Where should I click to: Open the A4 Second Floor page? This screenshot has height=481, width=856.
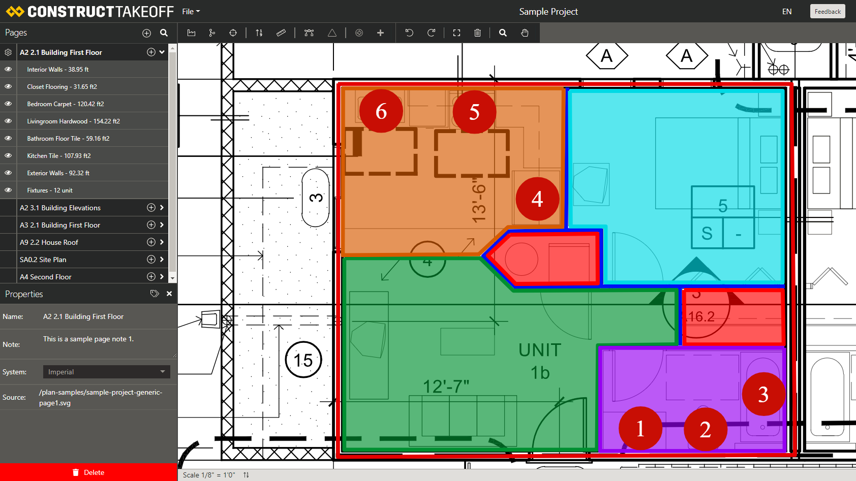point(45,277)
